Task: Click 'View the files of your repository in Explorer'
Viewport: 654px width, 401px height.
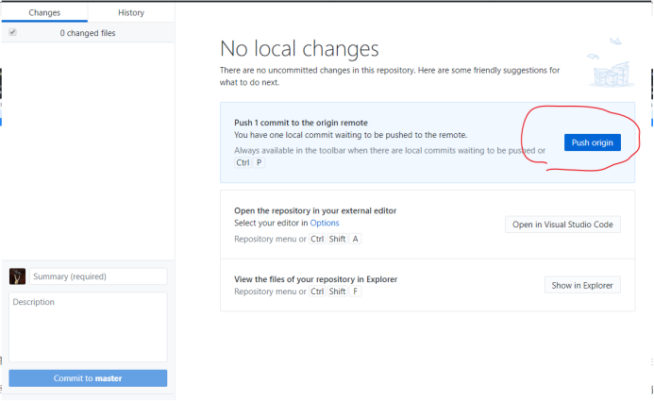Action: 316,279
